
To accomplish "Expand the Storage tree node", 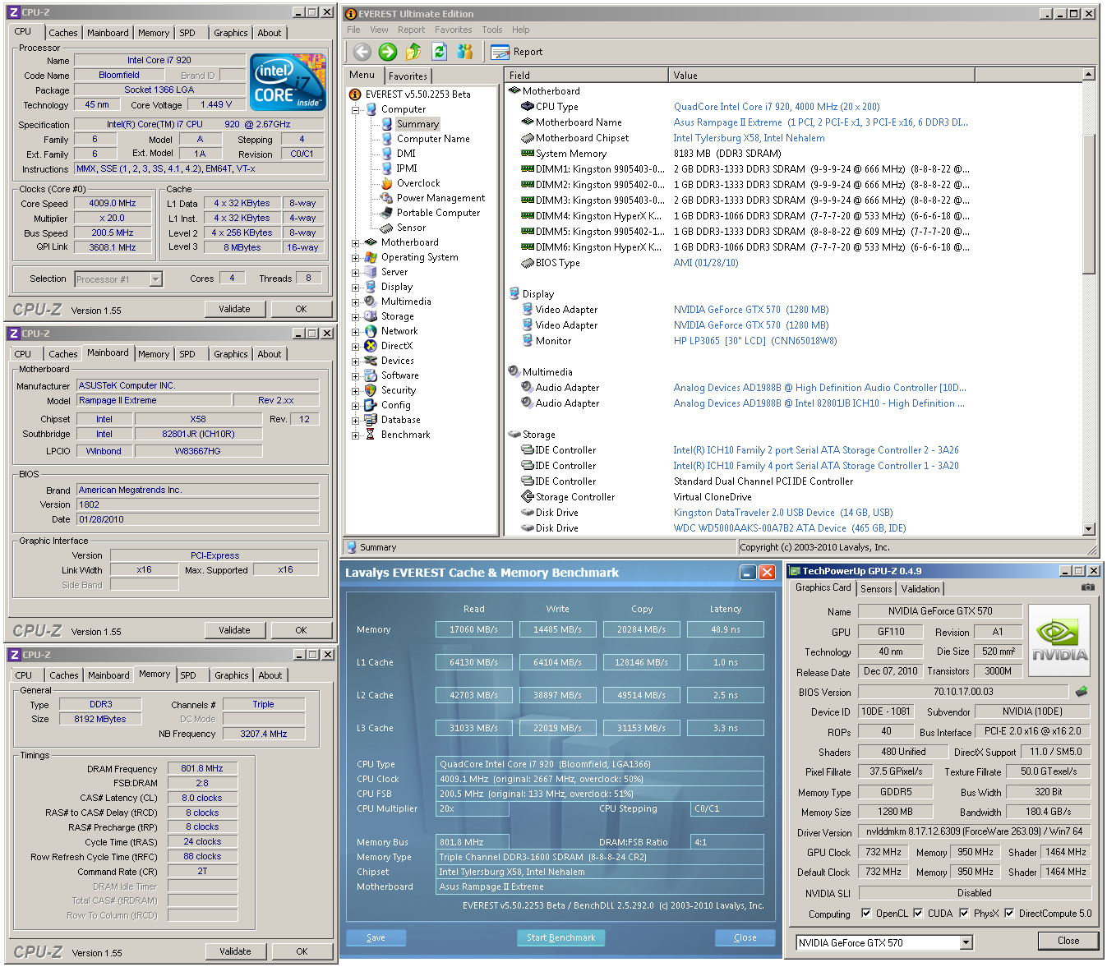I will click(x=356, y=316).
